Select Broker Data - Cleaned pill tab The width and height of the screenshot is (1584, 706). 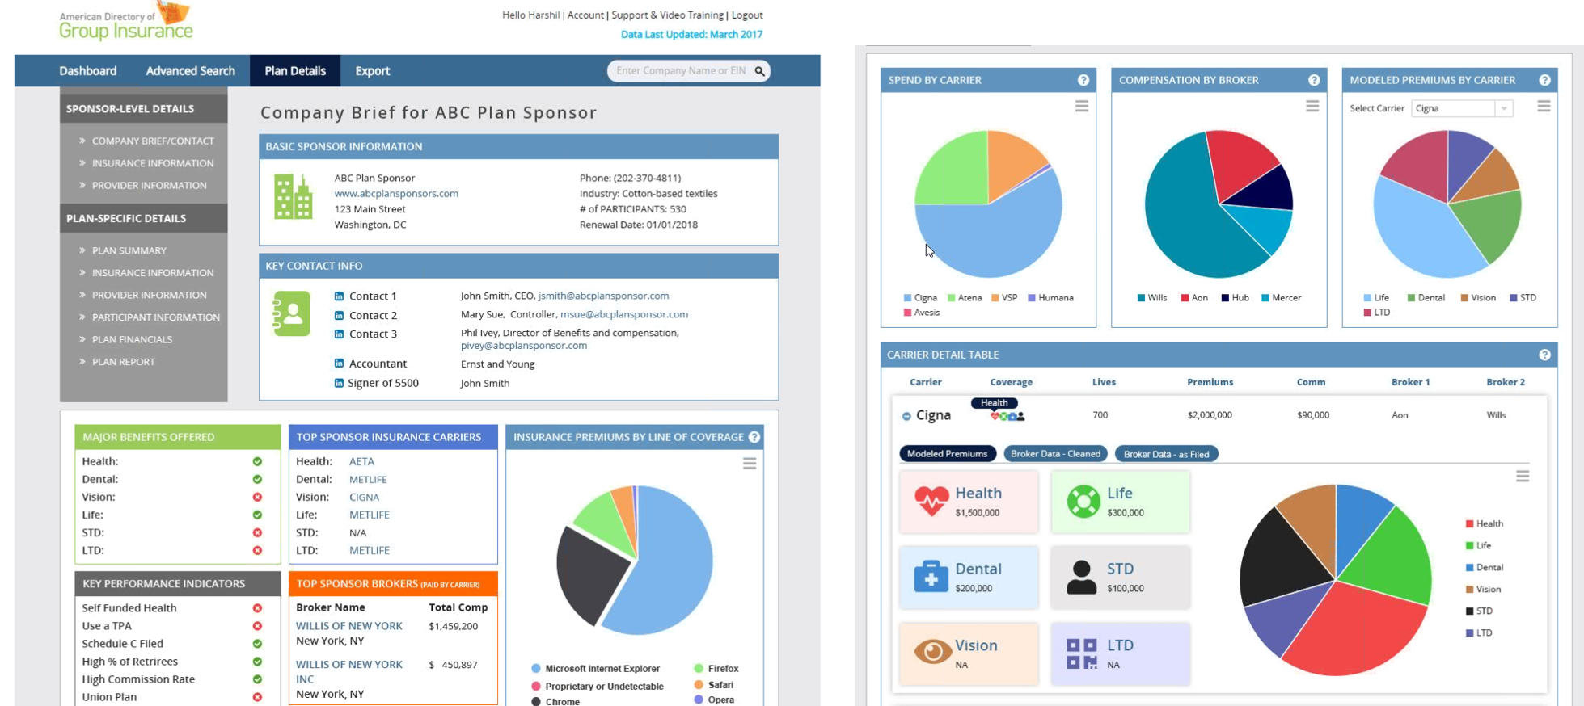click(x=1055, y=454)
